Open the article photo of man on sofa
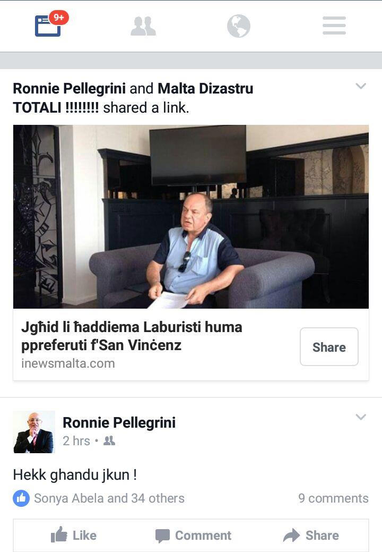 pos(191,217)
